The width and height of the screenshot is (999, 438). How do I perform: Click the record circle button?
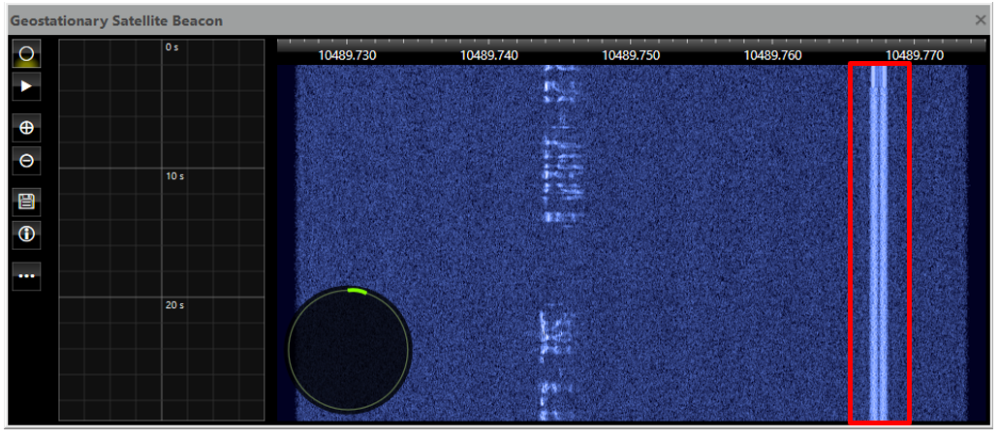(26, 54)
